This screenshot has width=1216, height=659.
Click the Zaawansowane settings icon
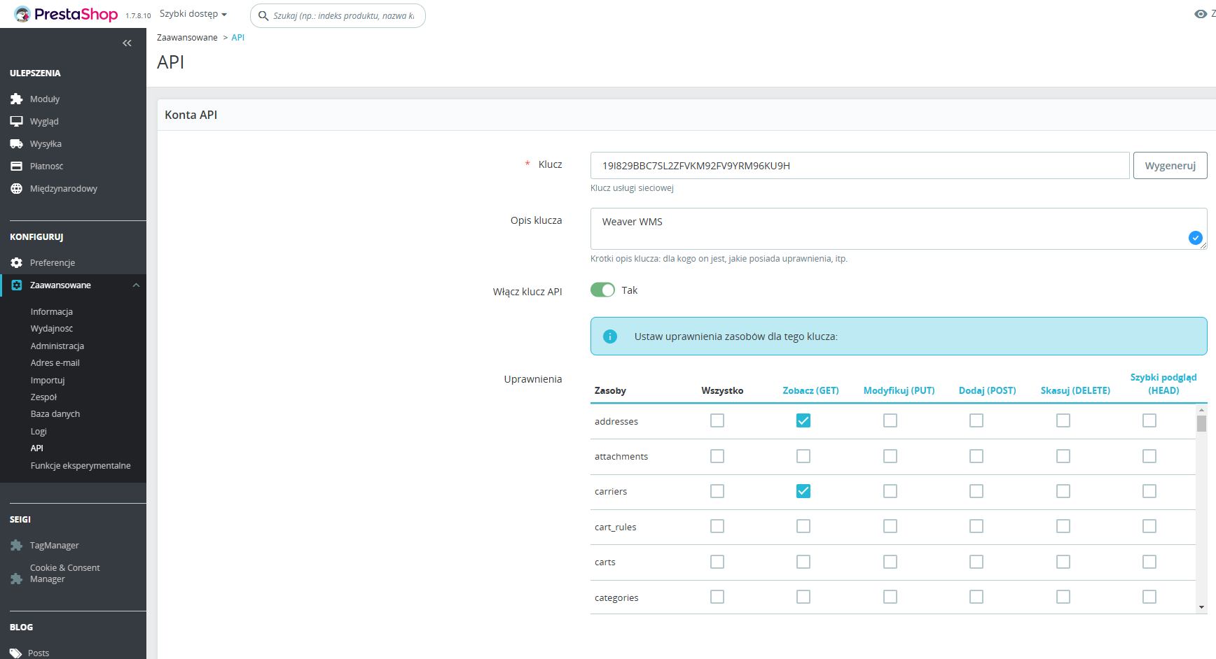17,285
